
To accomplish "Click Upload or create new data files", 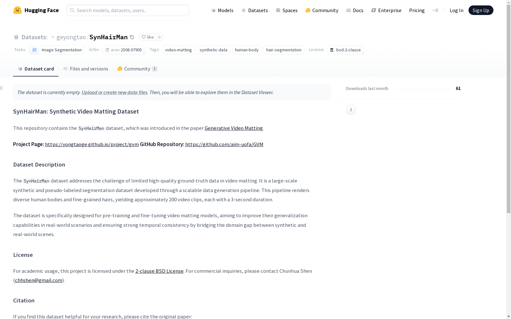I will pos(114,92).
